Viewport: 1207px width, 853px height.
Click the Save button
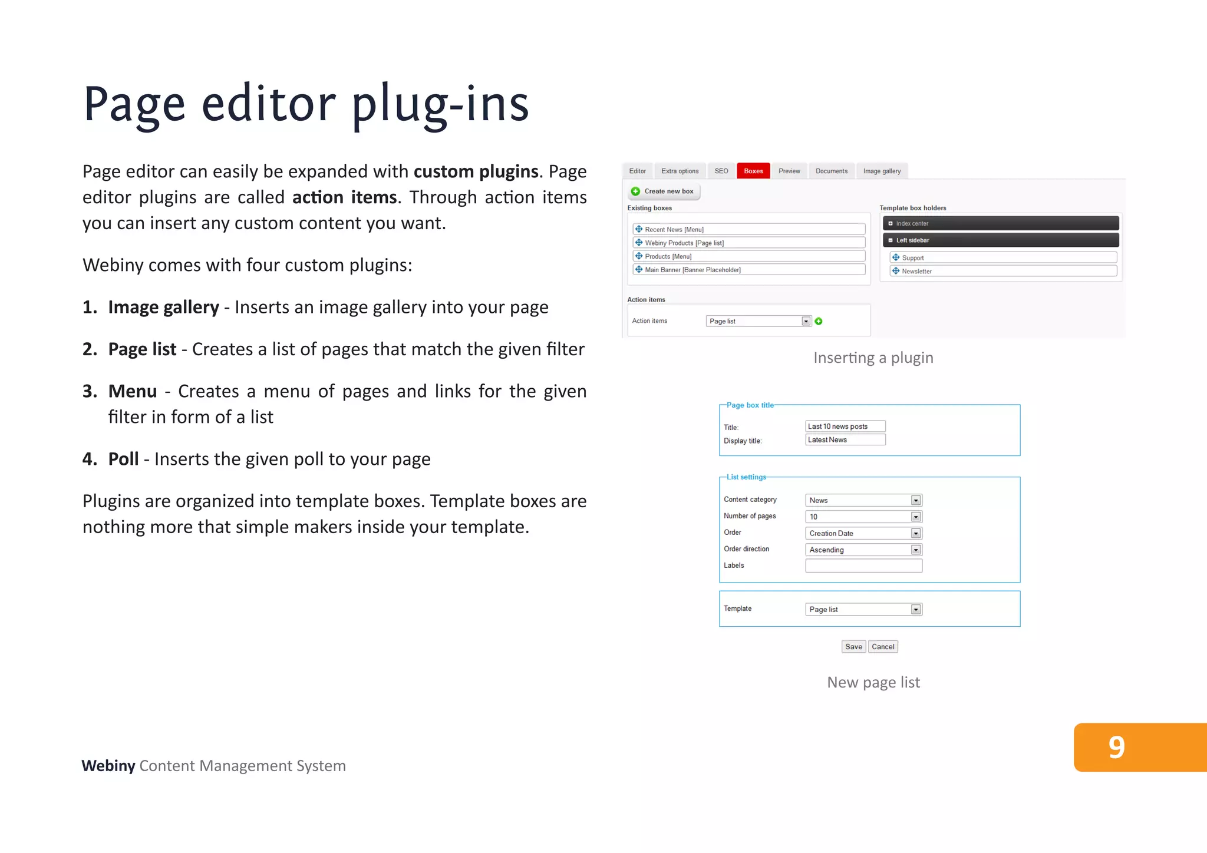(853, 647)
